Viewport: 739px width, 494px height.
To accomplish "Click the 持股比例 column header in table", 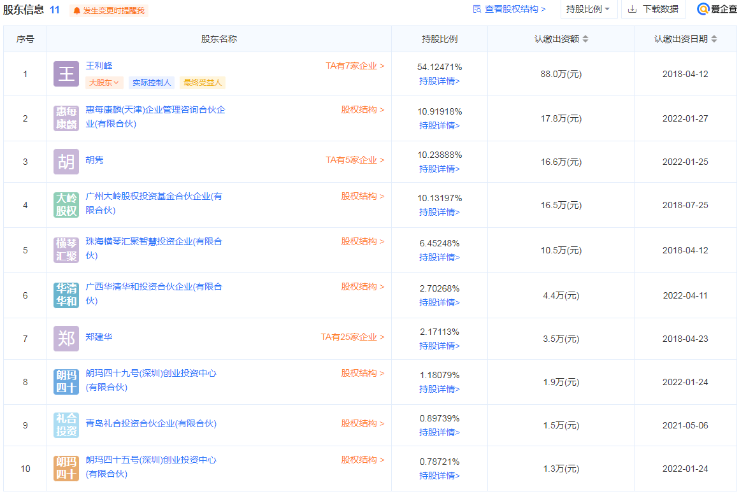I will 439,39.
